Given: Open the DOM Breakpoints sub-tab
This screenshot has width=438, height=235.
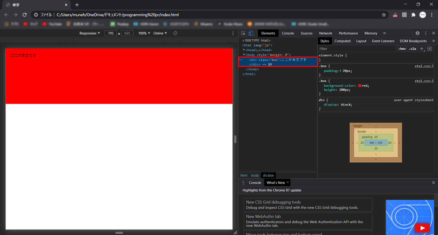Looking at the screenshot, I should point(413,41).
